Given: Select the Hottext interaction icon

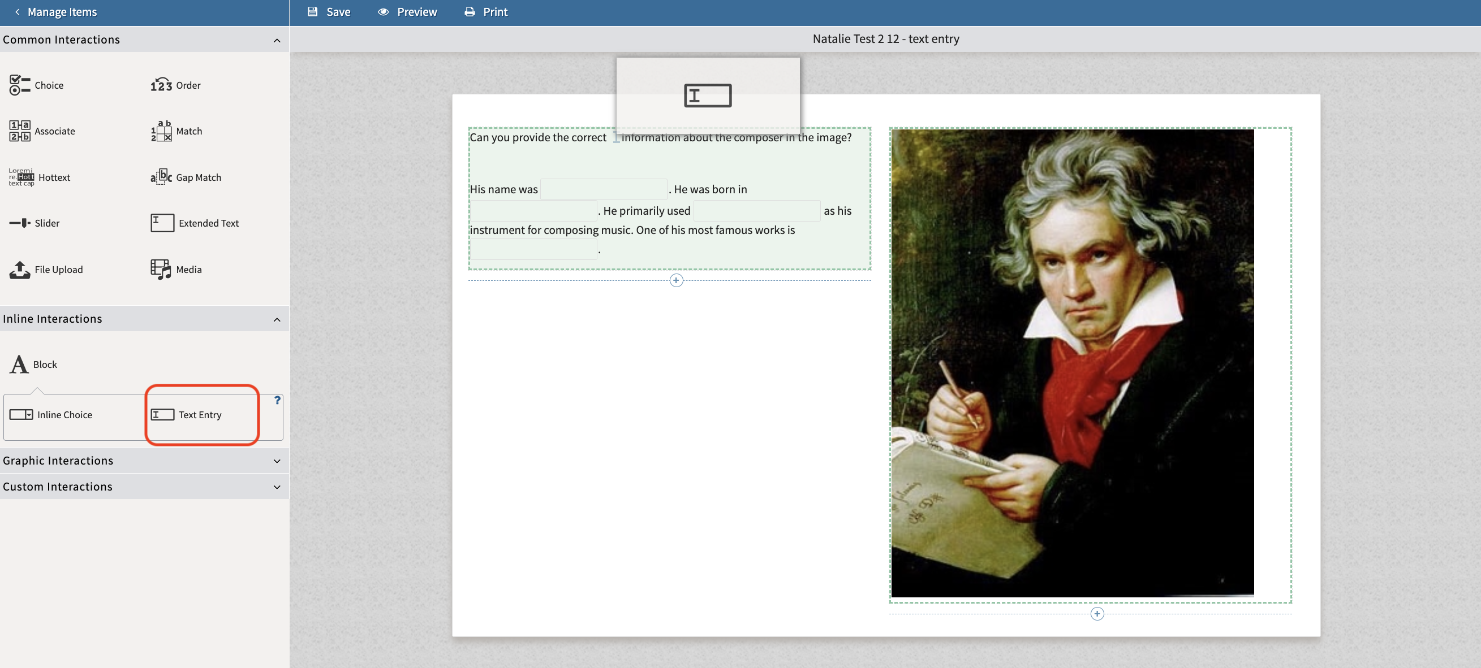Looking at the screenshot, I should pos(21,177).
